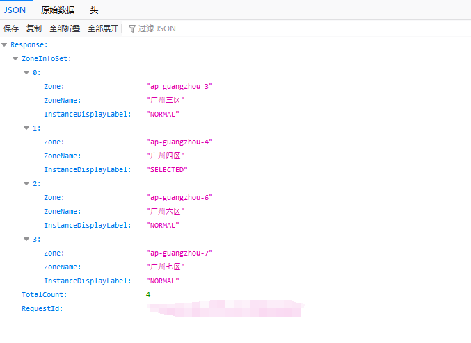Select ZoneName key of item 1
The height and width of the screenshot is (343, 471).
point(63,156)
